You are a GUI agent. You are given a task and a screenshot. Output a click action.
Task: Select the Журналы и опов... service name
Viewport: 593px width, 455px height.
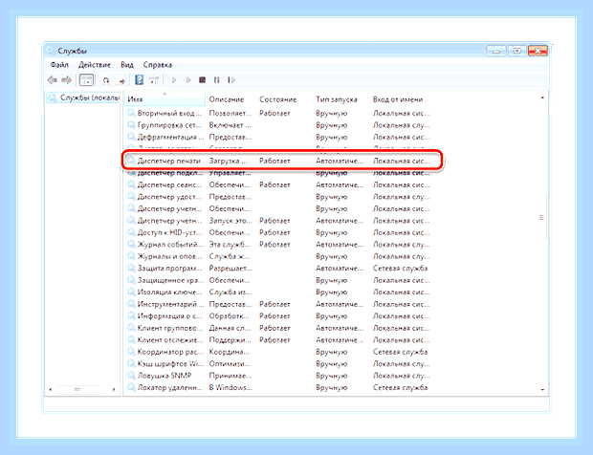[x=170, y=256]
